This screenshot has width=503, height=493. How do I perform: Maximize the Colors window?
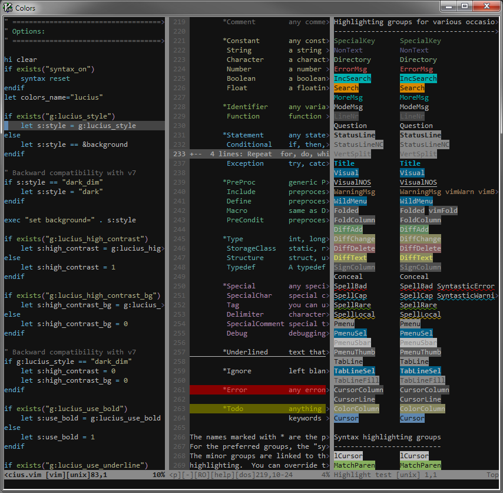coord(465,6)
